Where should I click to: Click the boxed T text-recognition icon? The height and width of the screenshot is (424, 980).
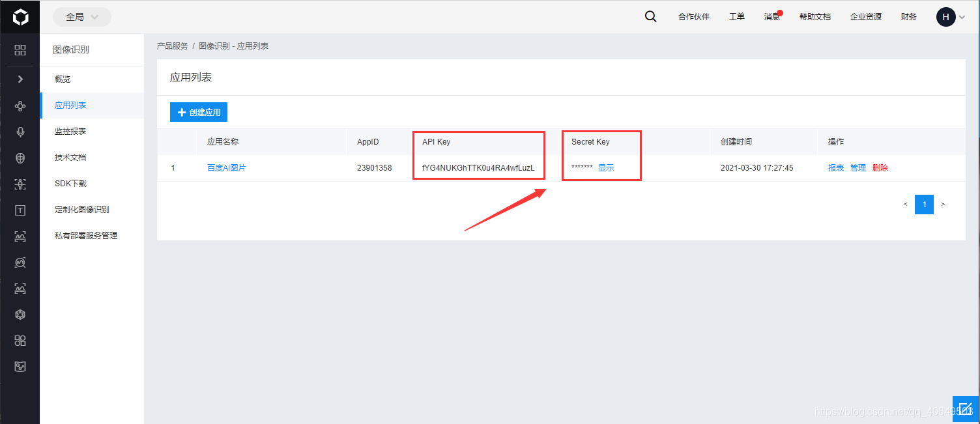pyautogui.click(x=20, y=210)
